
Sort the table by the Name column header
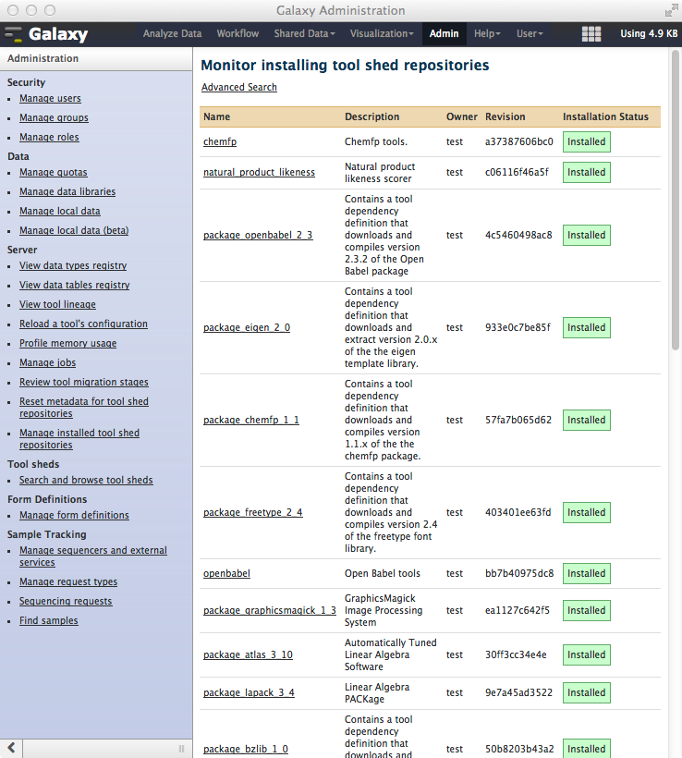tap(216, 116)
